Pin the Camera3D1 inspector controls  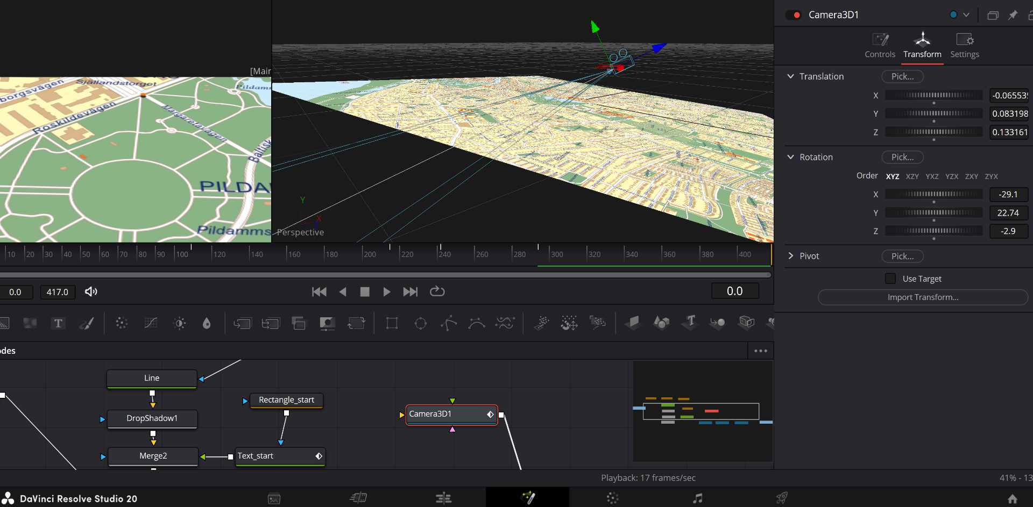coord(1013,15)
